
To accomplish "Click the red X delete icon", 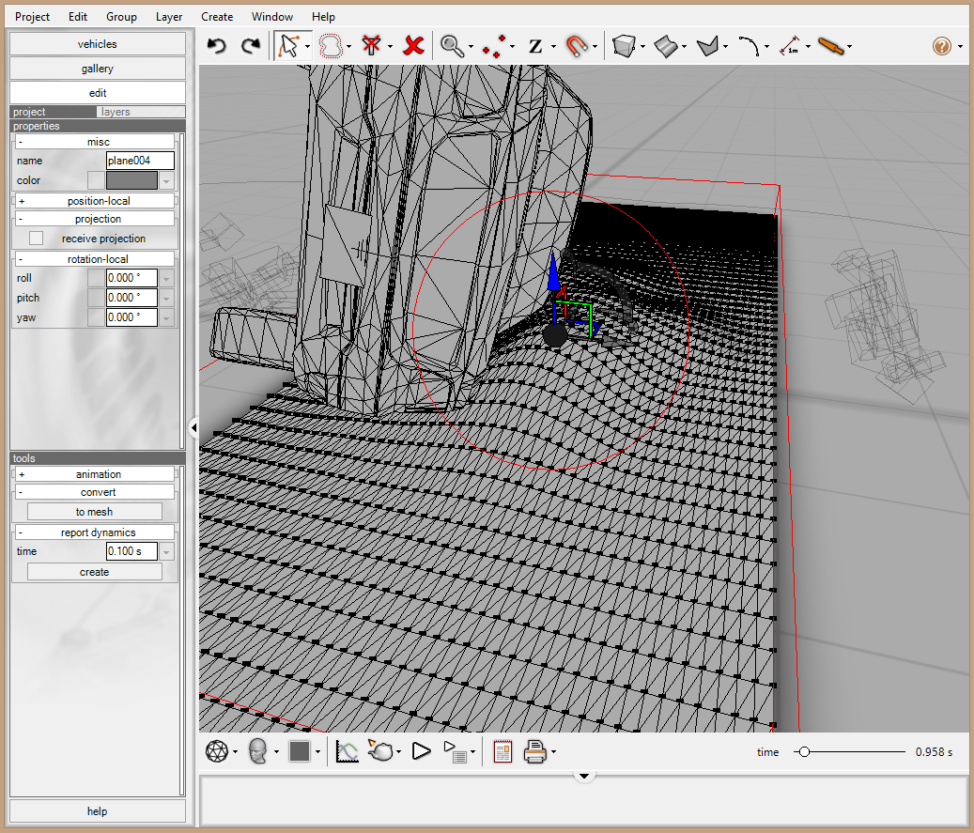I will click(x=413, y=46).
